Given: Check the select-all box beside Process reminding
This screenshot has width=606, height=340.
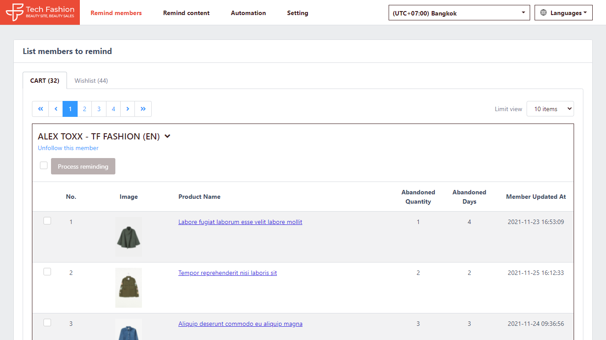Looking at the screenshot, I should click(43, 166).
